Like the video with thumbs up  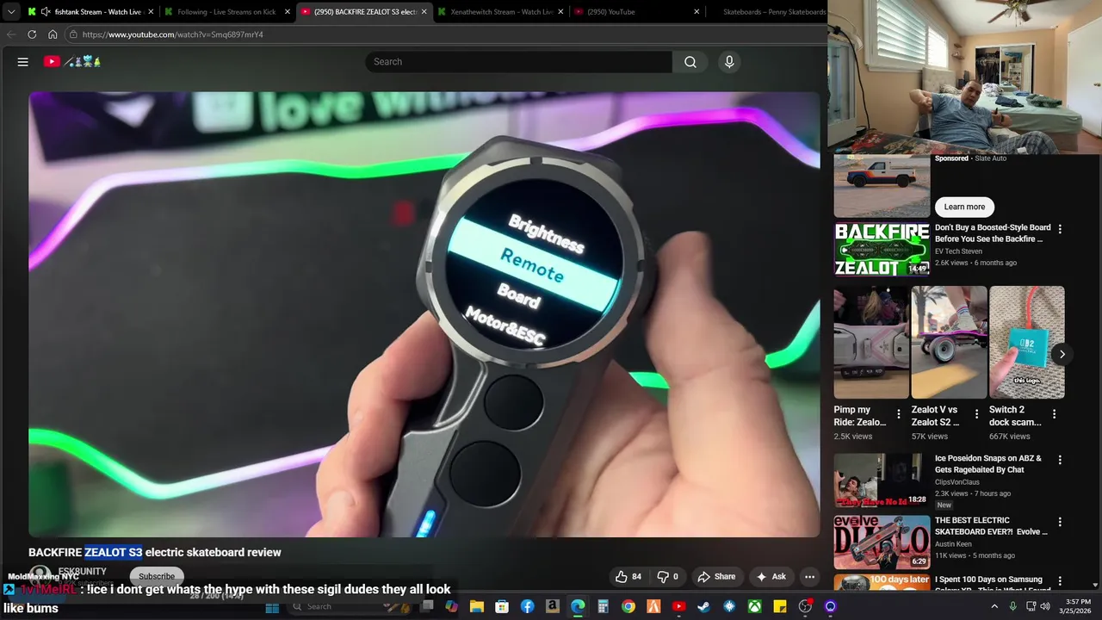click(628, 577)
